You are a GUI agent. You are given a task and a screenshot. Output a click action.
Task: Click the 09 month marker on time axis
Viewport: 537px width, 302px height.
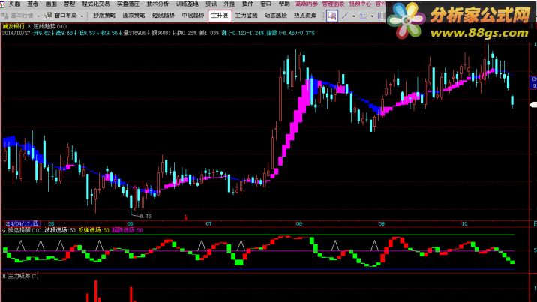tap(382, 223)
